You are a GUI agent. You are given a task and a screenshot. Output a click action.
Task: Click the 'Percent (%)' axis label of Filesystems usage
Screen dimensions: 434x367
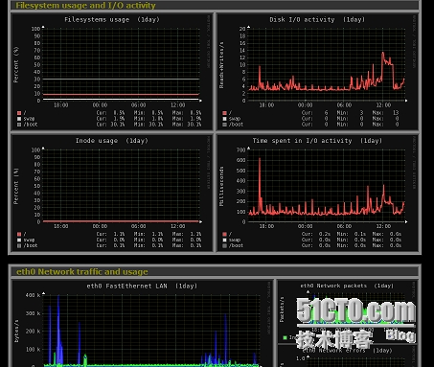pyautogui.click(x=16, y=64)
